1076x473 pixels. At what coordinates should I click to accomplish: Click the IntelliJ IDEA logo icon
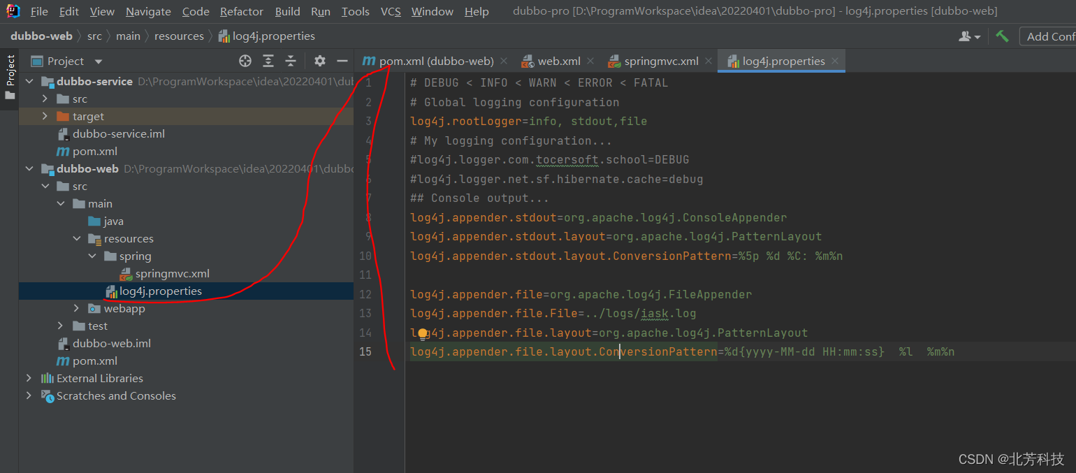point(13,11)
